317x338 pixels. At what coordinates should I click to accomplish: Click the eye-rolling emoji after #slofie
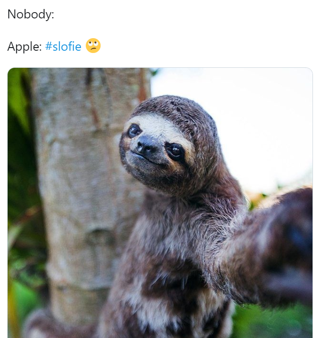[x=93, y=45]
